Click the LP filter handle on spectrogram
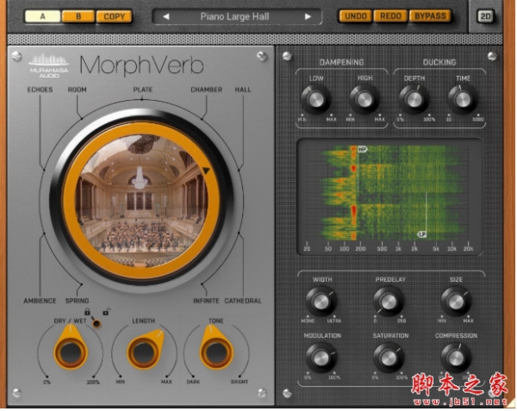517x411 pixels. (x=422, y=234)
